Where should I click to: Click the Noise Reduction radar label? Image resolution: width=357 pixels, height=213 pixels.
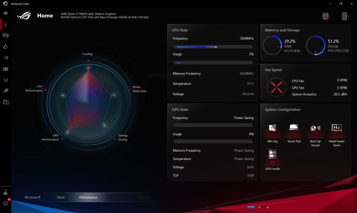point(139,89)
